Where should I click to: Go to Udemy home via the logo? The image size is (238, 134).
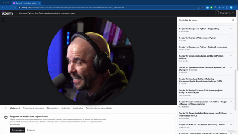tap(7, 13)
